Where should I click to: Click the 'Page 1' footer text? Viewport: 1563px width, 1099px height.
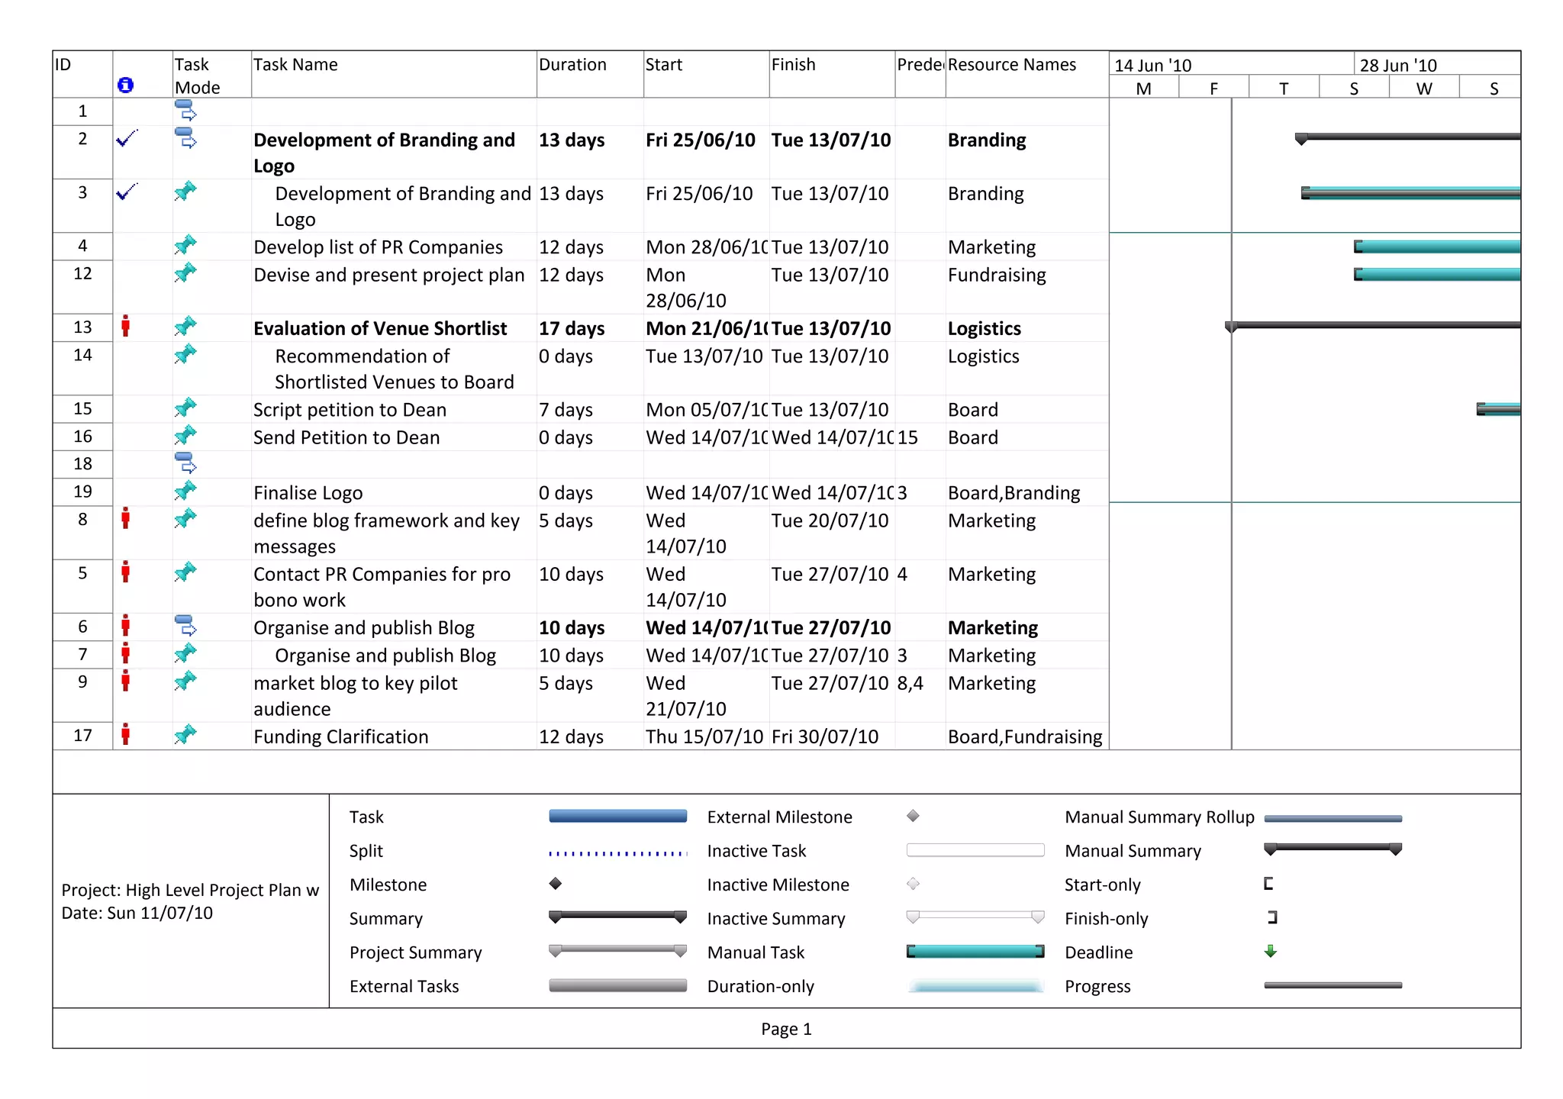pyautogui.click(x=786, y=1030)
